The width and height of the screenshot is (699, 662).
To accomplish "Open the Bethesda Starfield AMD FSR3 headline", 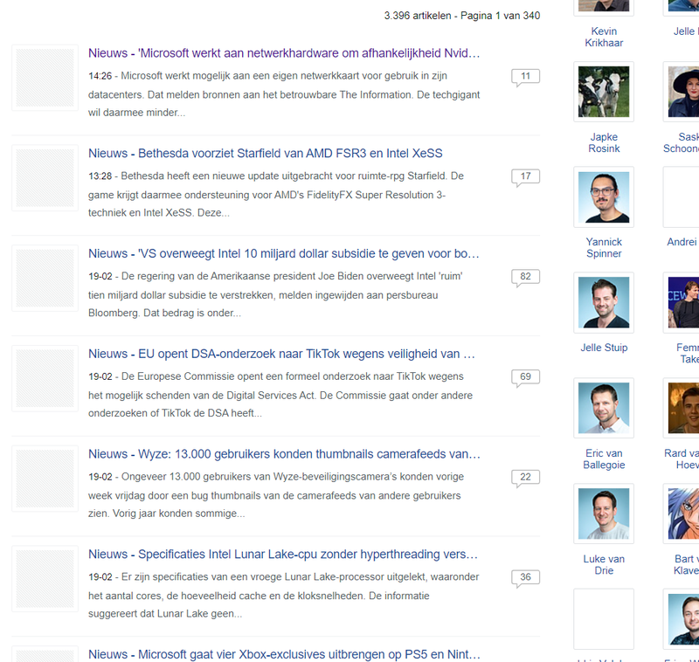I will pos(266,153).
